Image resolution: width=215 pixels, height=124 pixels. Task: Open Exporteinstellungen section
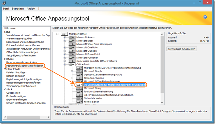(16, 100)
